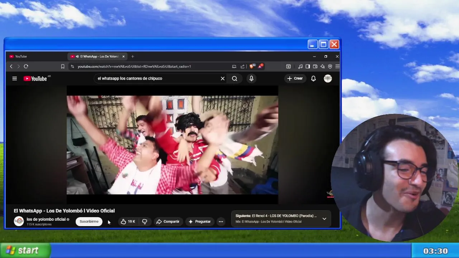
Task: Open the music note media control icon
Action: (x=301, y=66)
